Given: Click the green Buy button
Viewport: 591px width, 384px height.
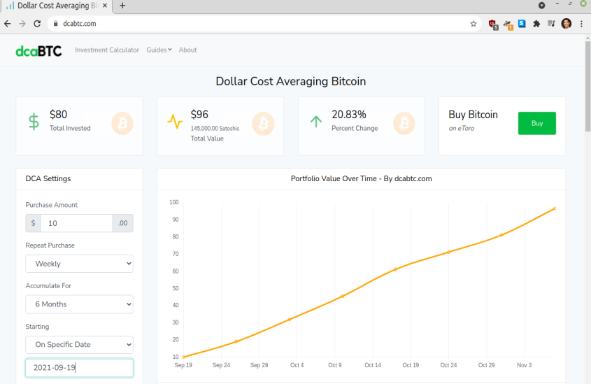Looking at the screenshot, I should pyautogui.click(x=536, y=123).
